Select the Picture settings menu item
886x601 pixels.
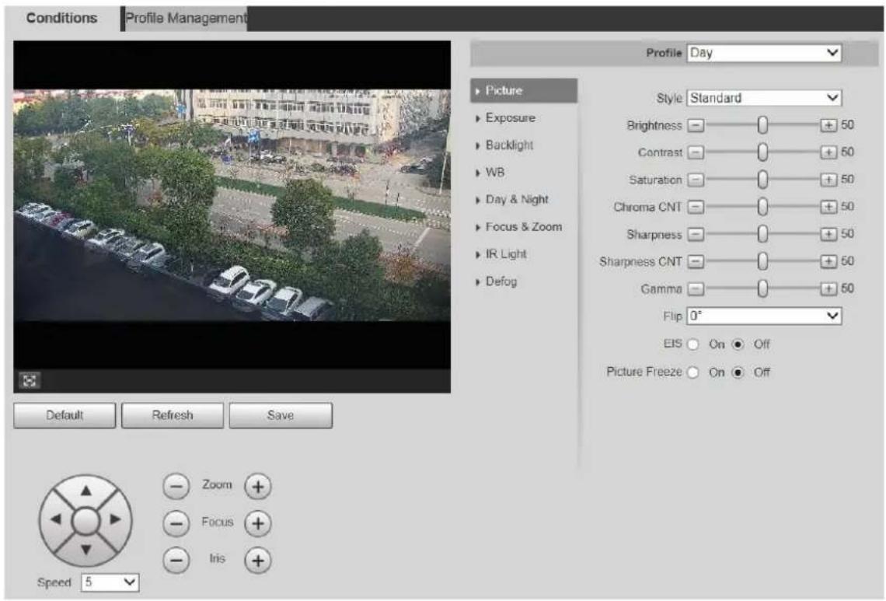523,90
